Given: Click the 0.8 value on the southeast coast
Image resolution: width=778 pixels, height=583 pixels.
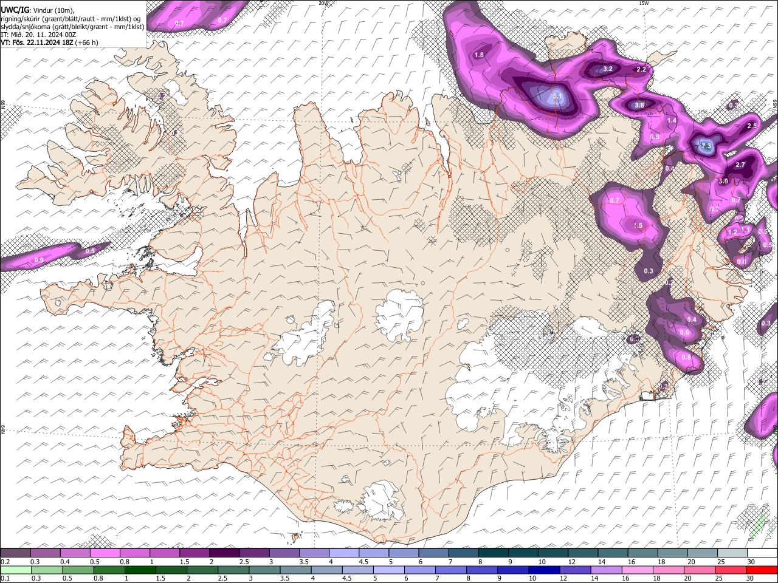Looking at the screenshot, I should (687, 357).
